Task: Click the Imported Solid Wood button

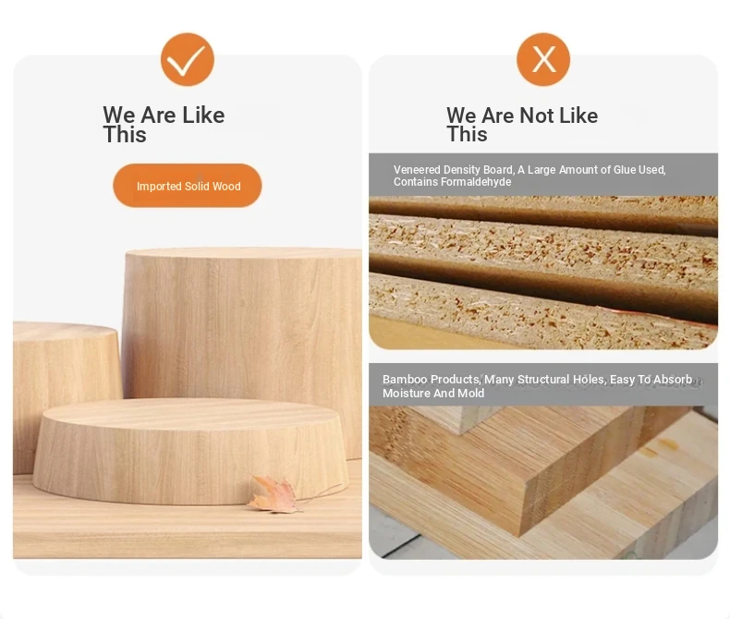Action: pyautogui.click(x=188, y=186)
